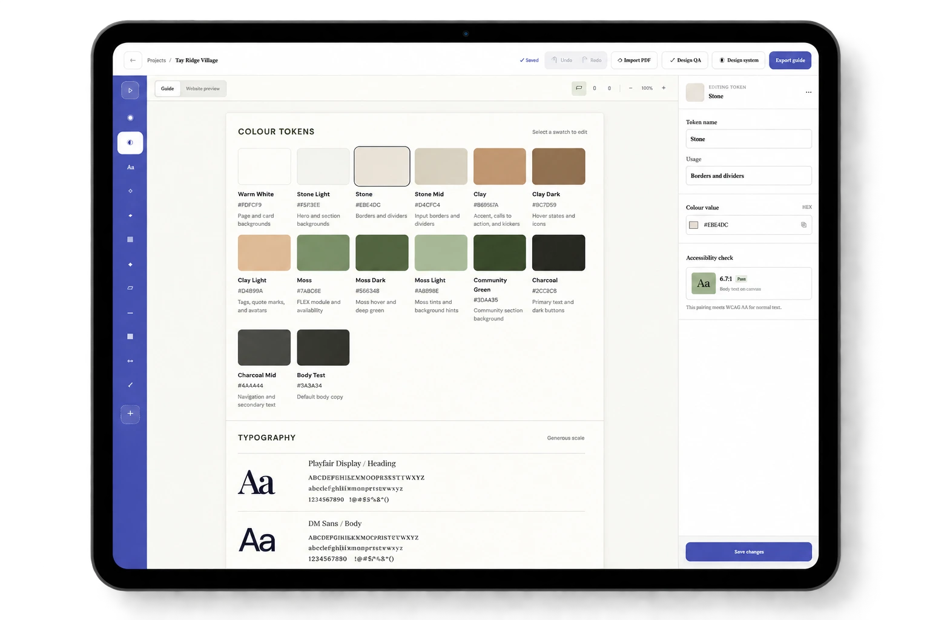Click the Token name input field
The width and height of the screenshot is (930, 620).
coord(748,139)
